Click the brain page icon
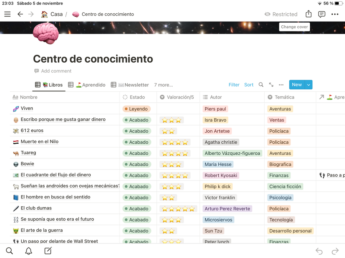 coord(46,33)
